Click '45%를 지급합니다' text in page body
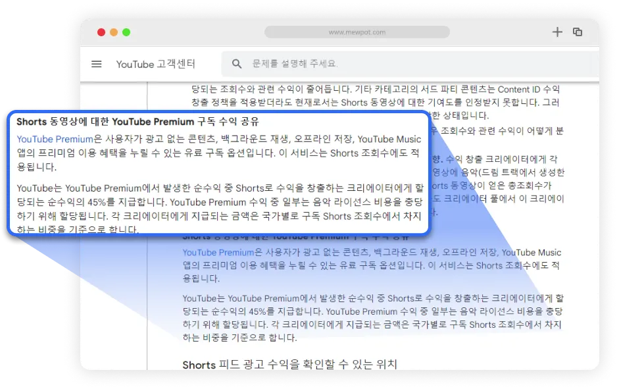The height and width of the screenshot is (391, 619). pyautogui.click(x=285, y=311)
